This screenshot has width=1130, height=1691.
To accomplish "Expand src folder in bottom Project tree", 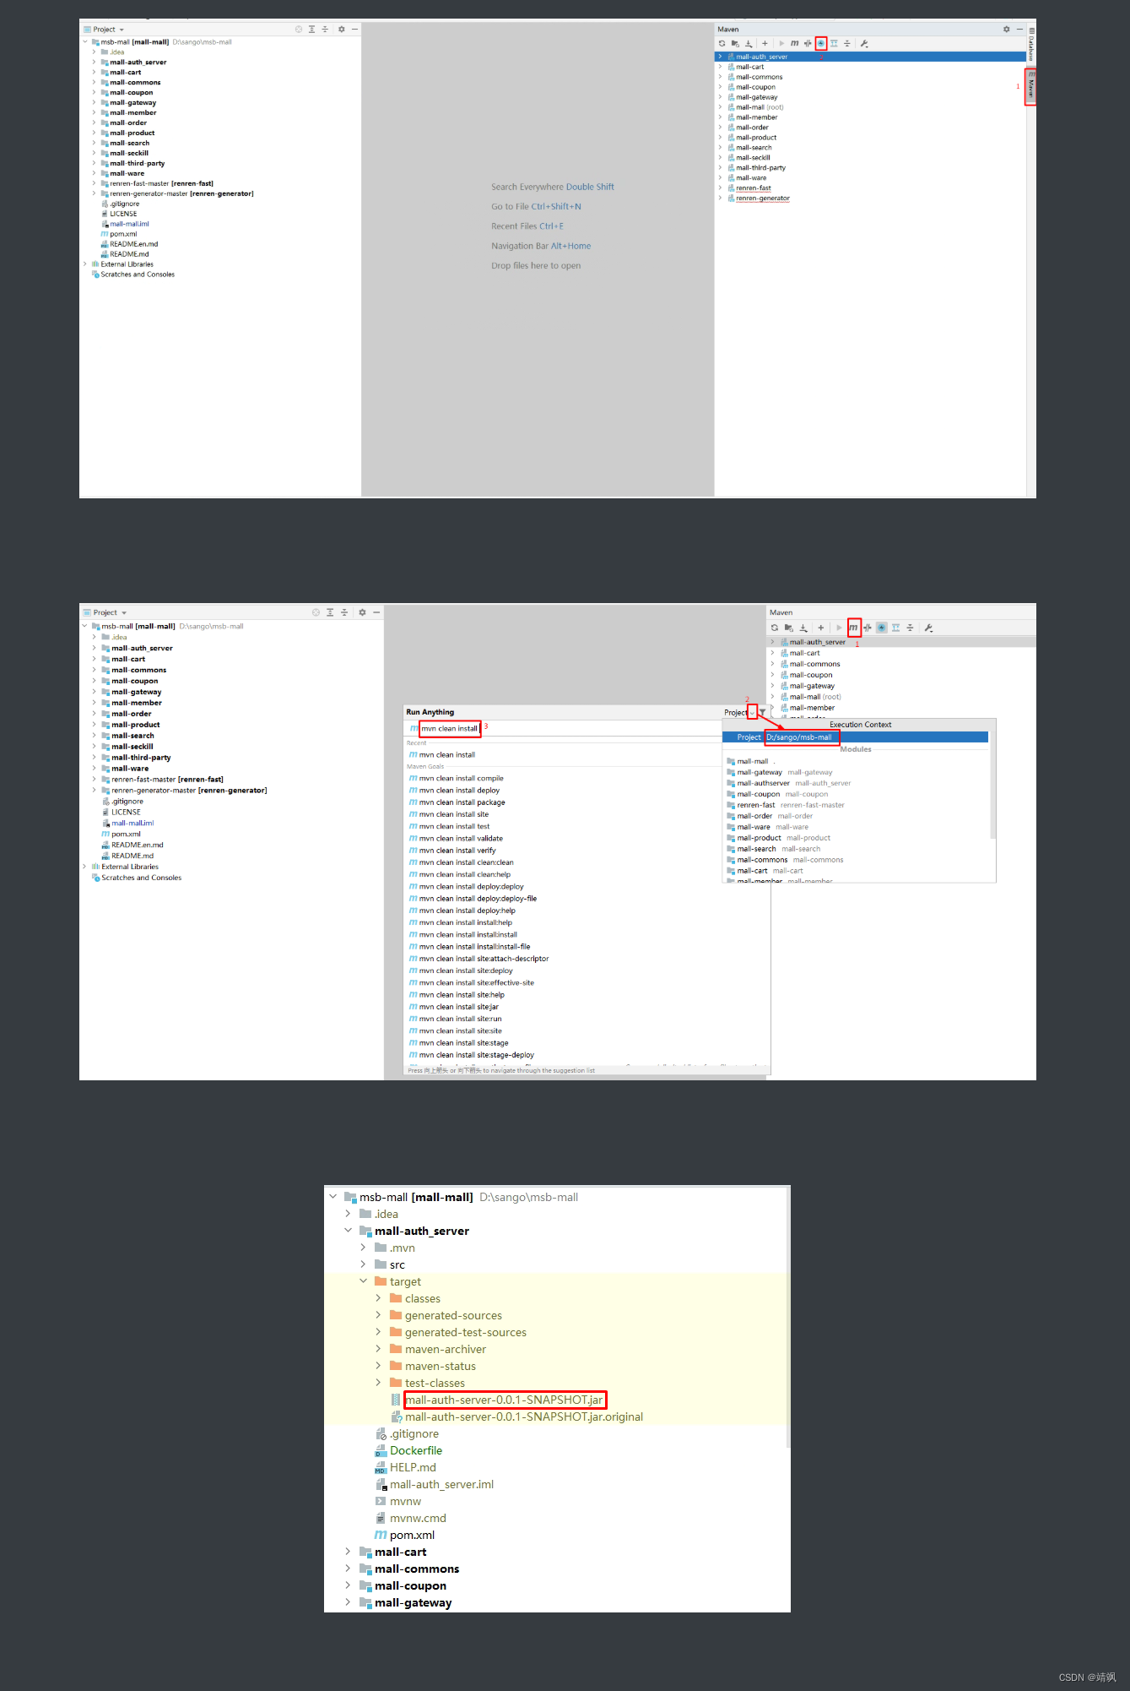I will [x=364, y=1264].
